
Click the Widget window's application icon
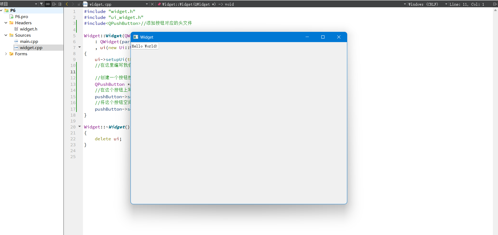(136, 37)
